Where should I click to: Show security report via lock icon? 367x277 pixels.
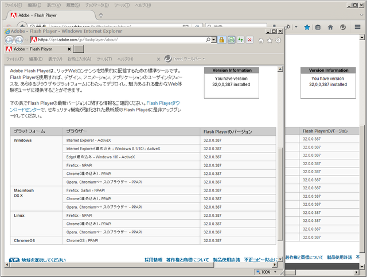[x=222, y=40]
